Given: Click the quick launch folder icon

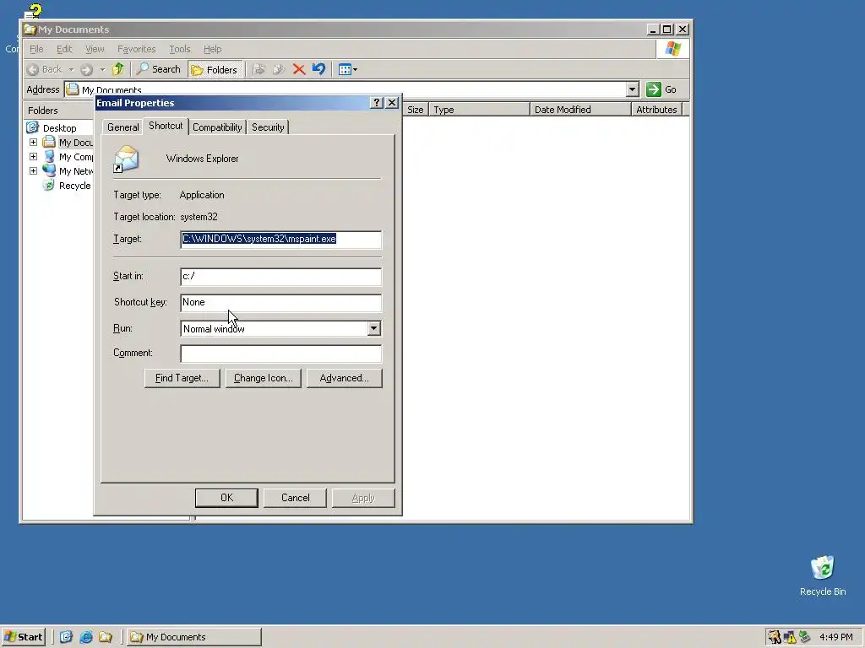Looking at the screenshot, I should 106,637.
